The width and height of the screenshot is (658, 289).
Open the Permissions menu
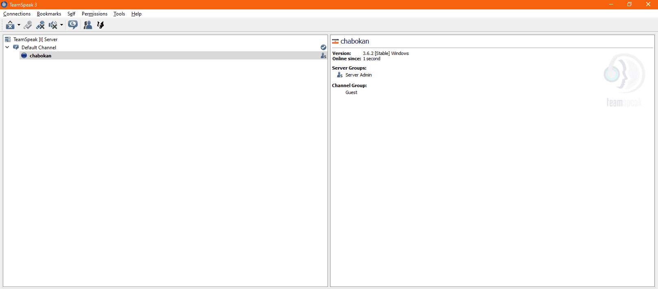(x=94, y=14)
